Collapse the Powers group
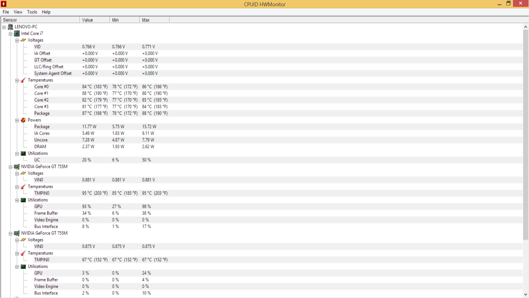Viewport: 529px width, 298px height. click(17, 120)
